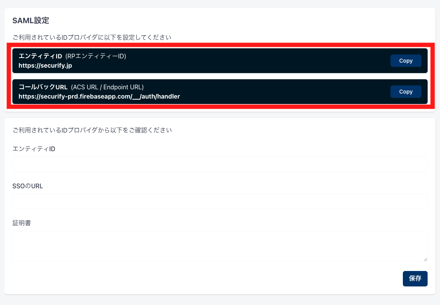
Task: Click the SSOのURL field label
Action: (x=28, y=186)
